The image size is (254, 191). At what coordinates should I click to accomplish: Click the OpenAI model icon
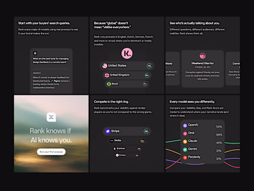coord(185,125)
